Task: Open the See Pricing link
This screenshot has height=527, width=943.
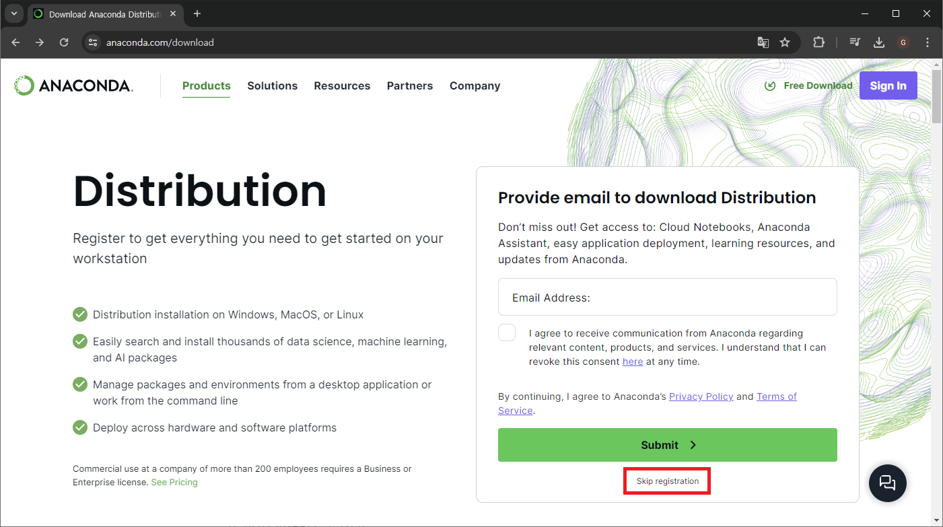Action: (x=174, y=483)
